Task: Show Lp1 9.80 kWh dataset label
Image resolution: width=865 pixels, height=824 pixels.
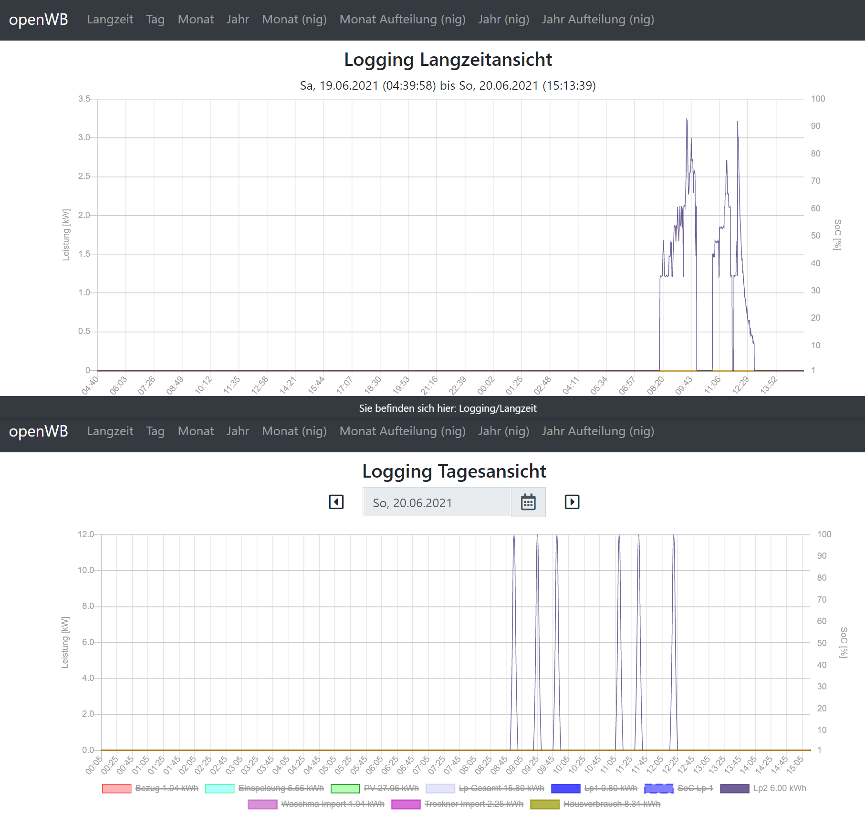Action: 611,789
